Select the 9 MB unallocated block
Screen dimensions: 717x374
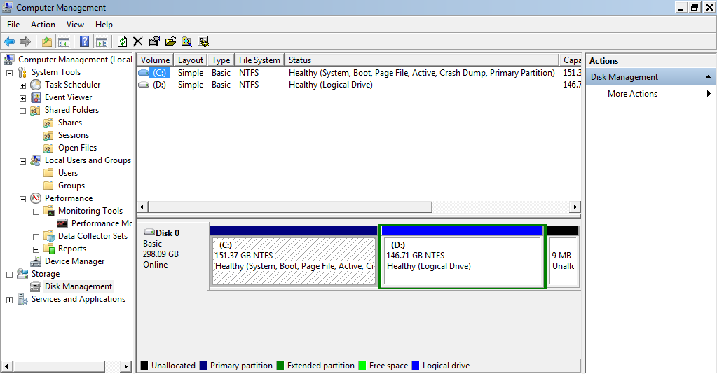(x=563, y=256)
